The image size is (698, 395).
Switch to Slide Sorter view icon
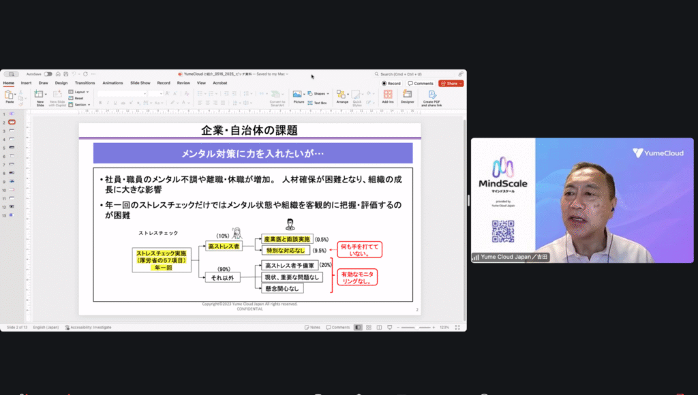coord(369,328)
